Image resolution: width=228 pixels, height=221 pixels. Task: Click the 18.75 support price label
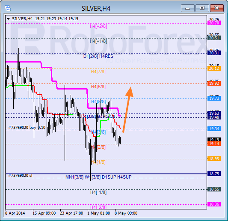click(x=214, y=174)
